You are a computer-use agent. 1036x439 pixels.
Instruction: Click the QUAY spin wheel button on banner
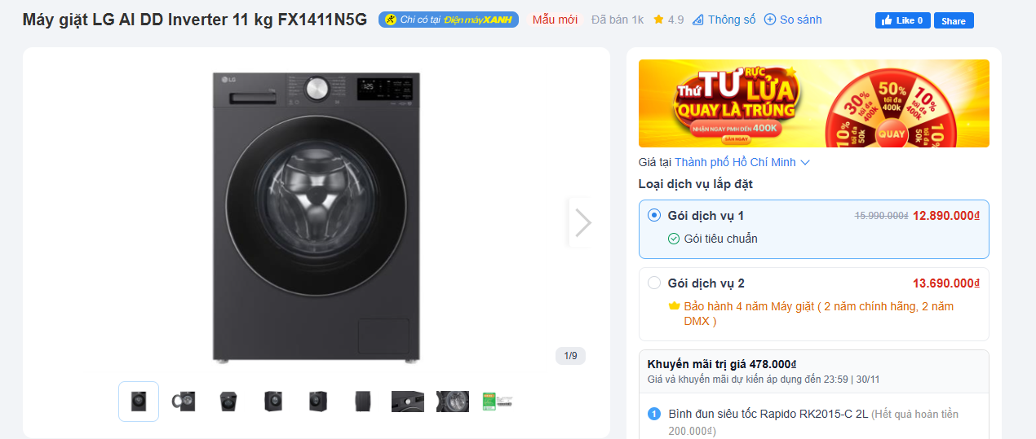pyautogui.click(x=892, y=134)
